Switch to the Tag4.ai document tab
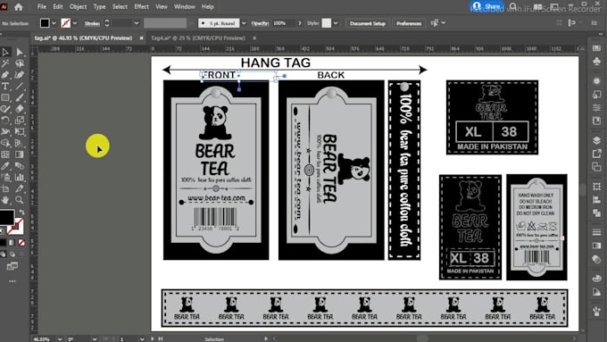The height and width of the screenshot is (342, 607). coord(198,38)
